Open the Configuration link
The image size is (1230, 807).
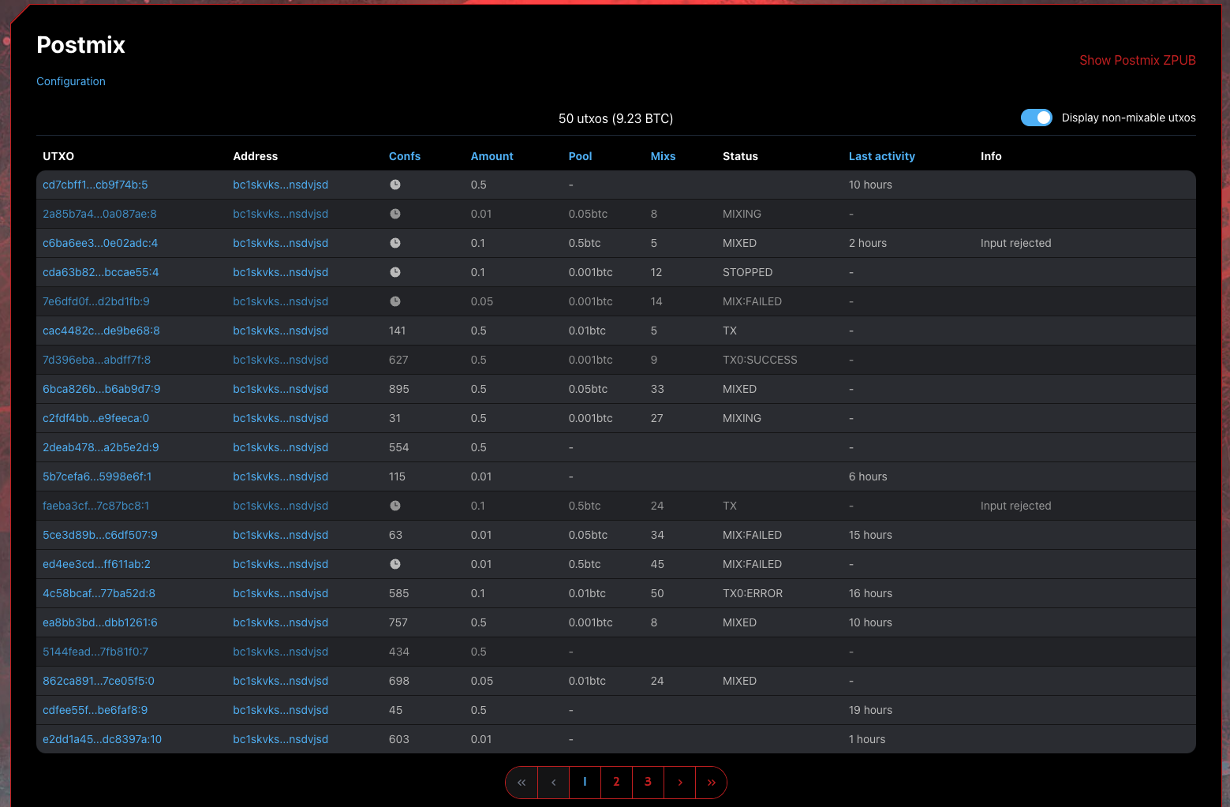[x=71, y=81]
